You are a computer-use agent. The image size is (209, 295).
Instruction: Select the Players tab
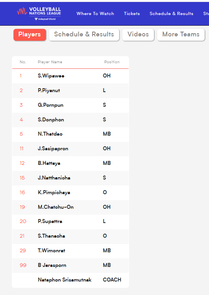pyautogui.click(x=30, y=35)
